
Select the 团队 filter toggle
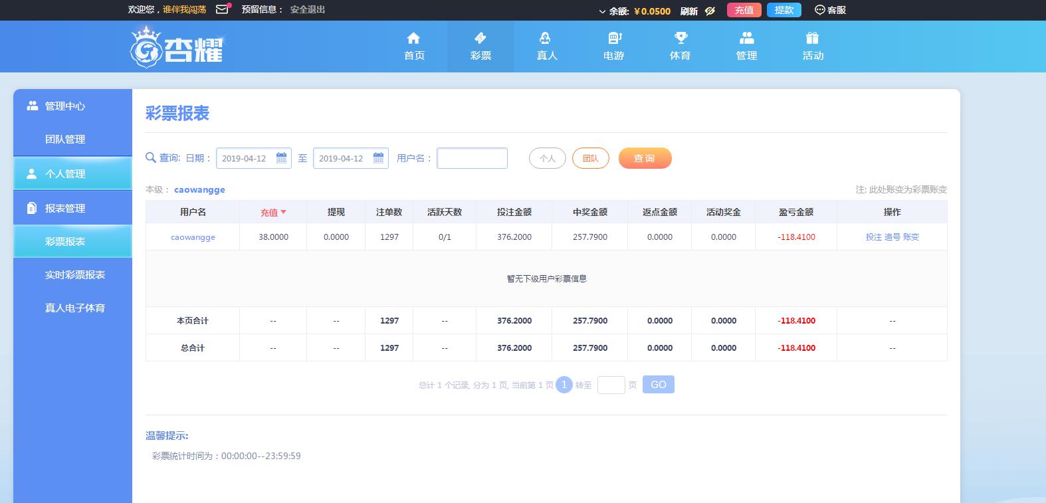click(x=590, y=158)
